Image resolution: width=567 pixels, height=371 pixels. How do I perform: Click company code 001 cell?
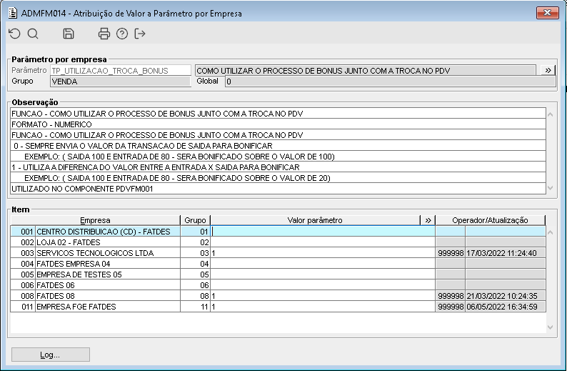[23, 232]
